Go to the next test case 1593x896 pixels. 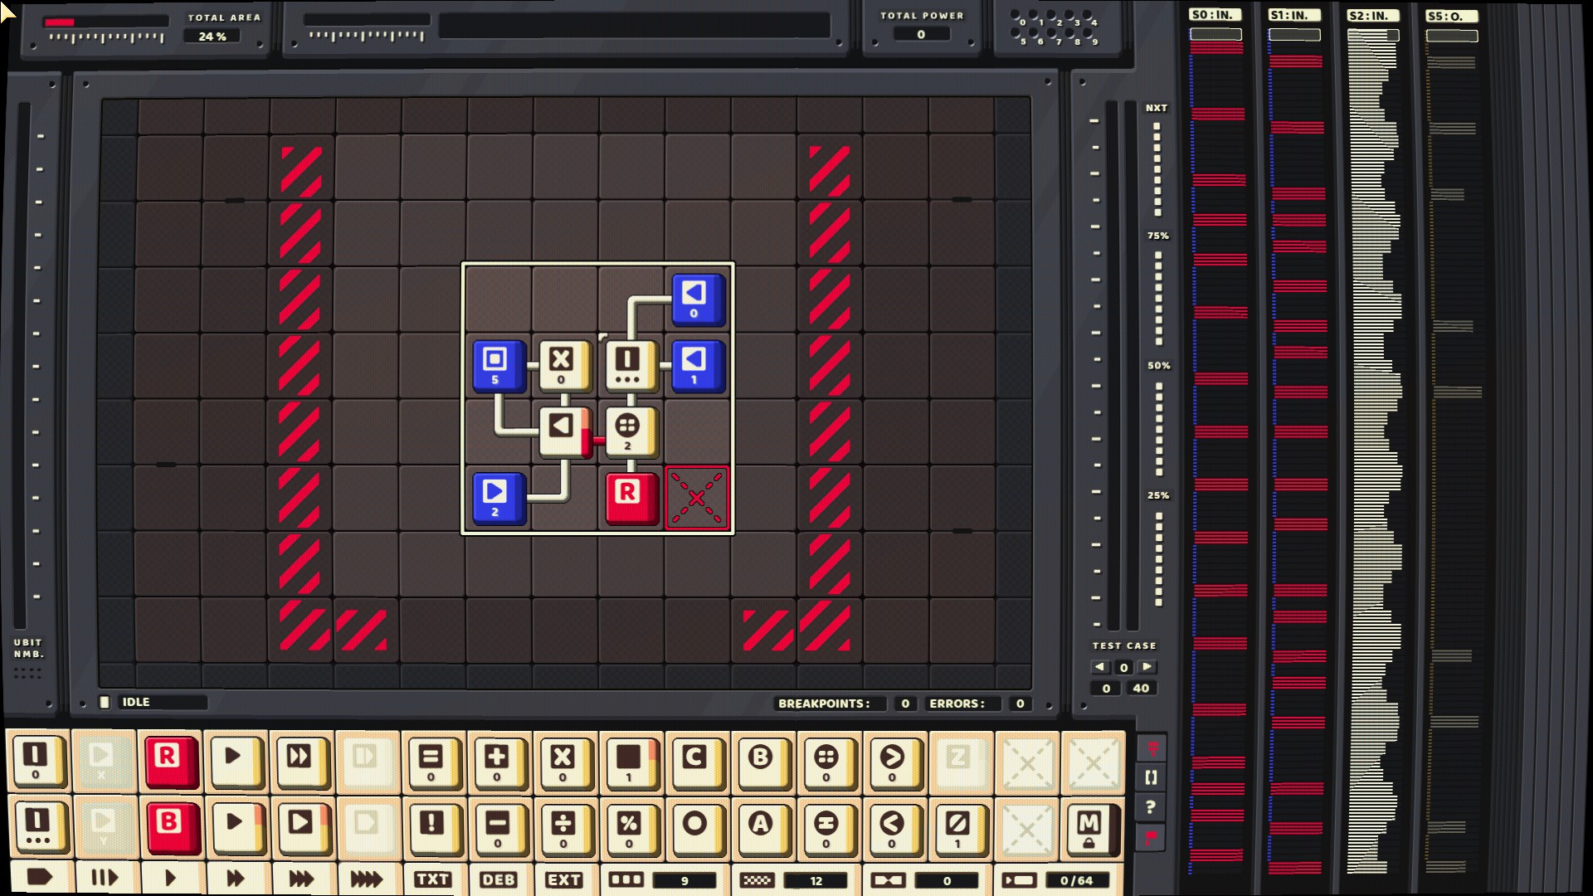(1147, 667)
